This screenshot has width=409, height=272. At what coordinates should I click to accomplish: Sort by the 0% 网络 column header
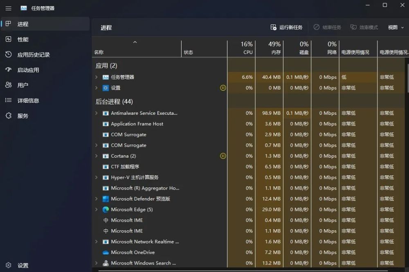point(325,48)
